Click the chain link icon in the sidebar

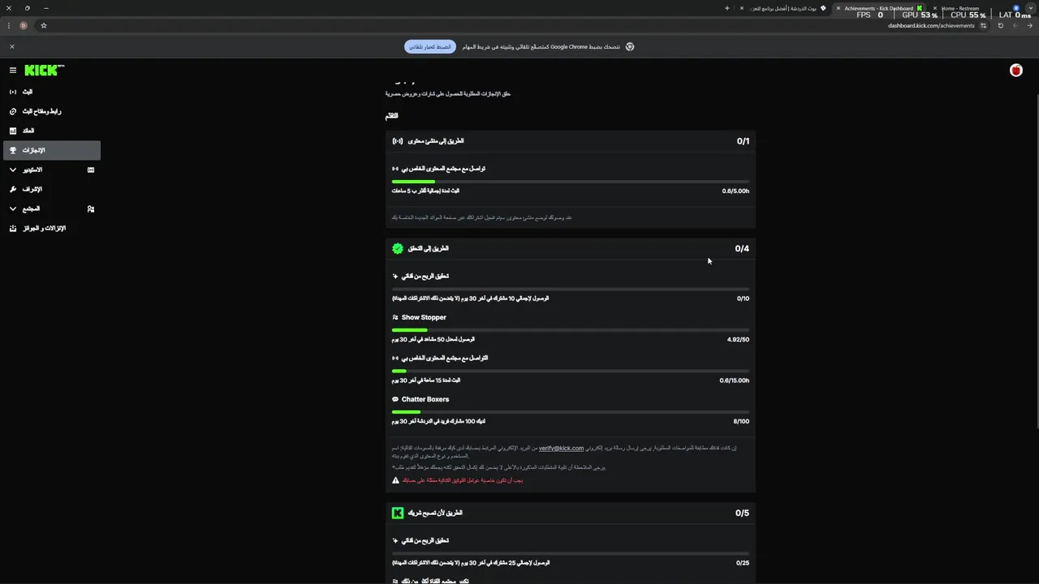coord(13,111)
